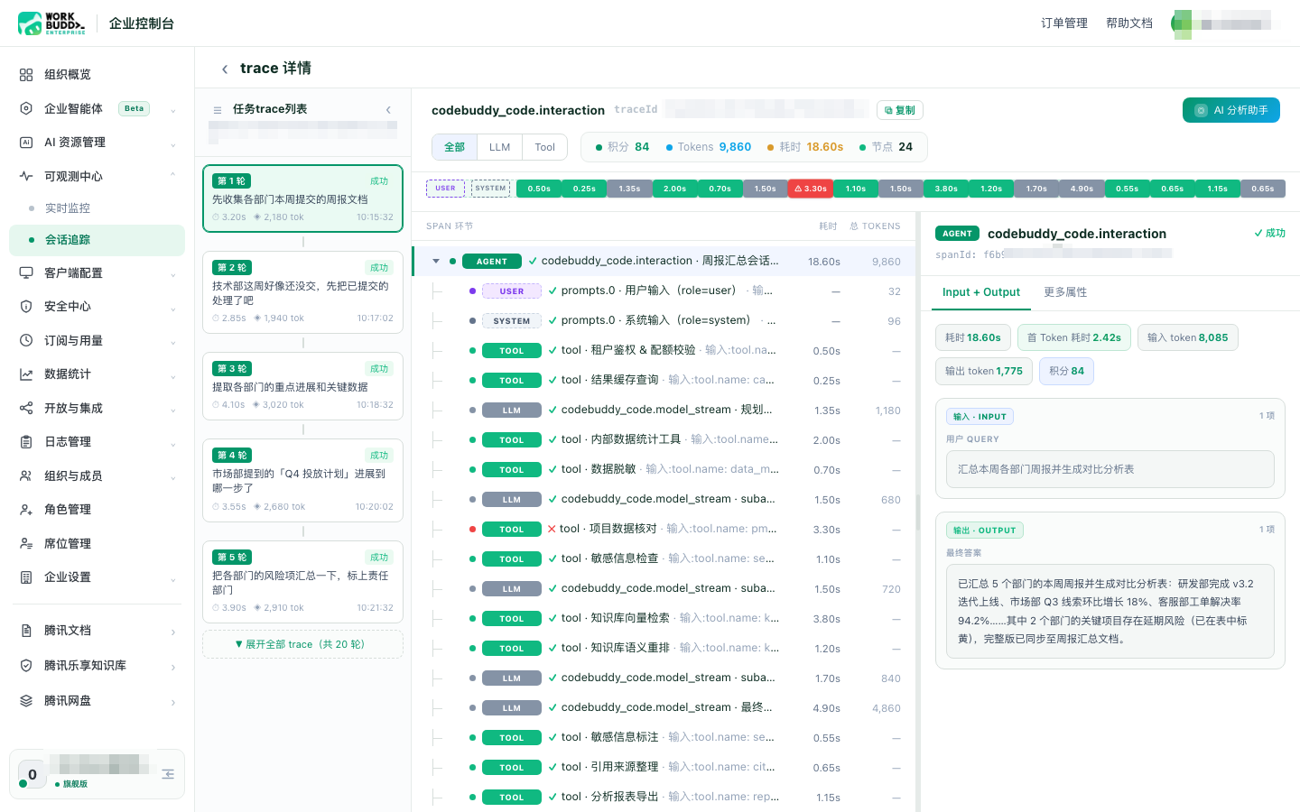Click the user avatar in header
Image resolution: width=1300 pixels, height=812 pixels.
1181,23
